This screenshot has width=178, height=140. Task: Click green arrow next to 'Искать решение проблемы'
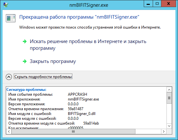point(25,41)
